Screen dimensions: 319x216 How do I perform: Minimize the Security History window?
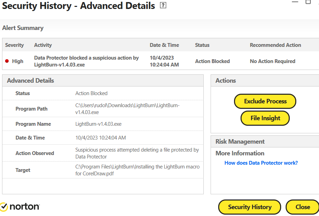coord(295,2)
